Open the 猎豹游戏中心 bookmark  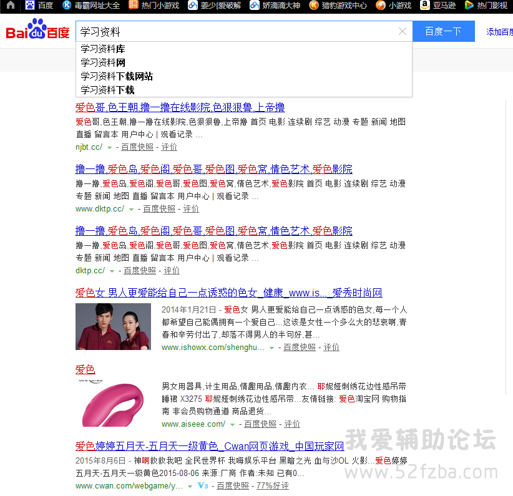pyautogui.click(x=338, y=5)
